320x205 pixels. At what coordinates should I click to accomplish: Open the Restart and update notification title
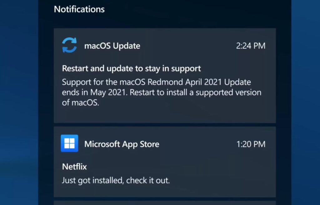click(131, 68)
